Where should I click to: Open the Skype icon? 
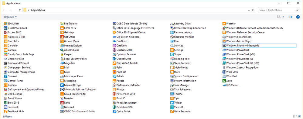pyautogui.click(x=172, y=54)
